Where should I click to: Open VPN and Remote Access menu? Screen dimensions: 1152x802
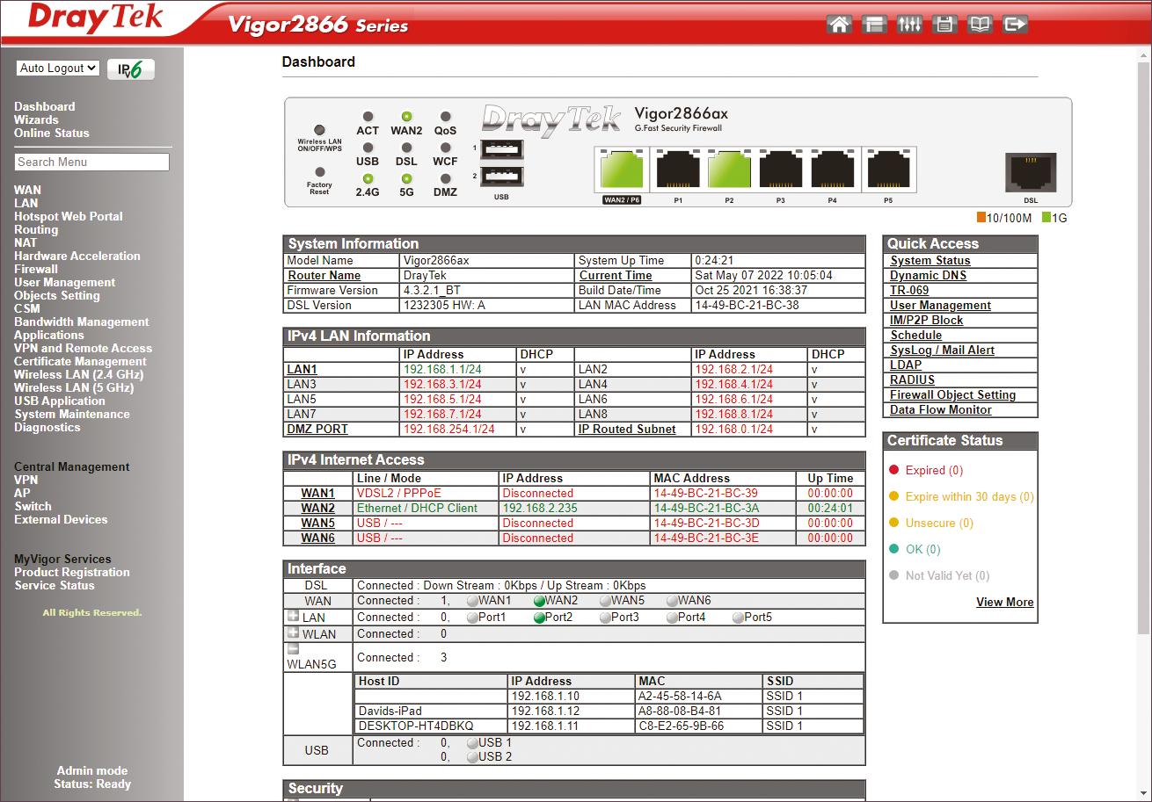(x=83, y=348)
